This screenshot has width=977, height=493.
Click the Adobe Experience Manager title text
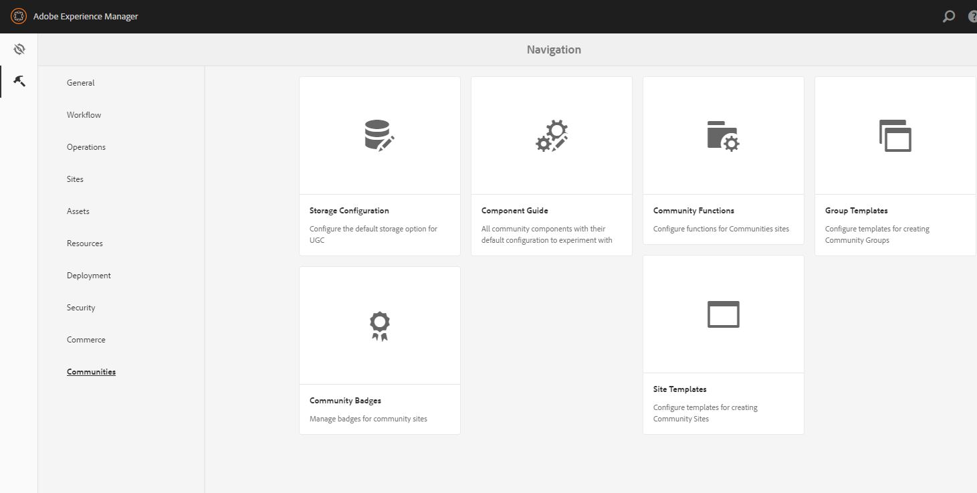coord(86,17)
